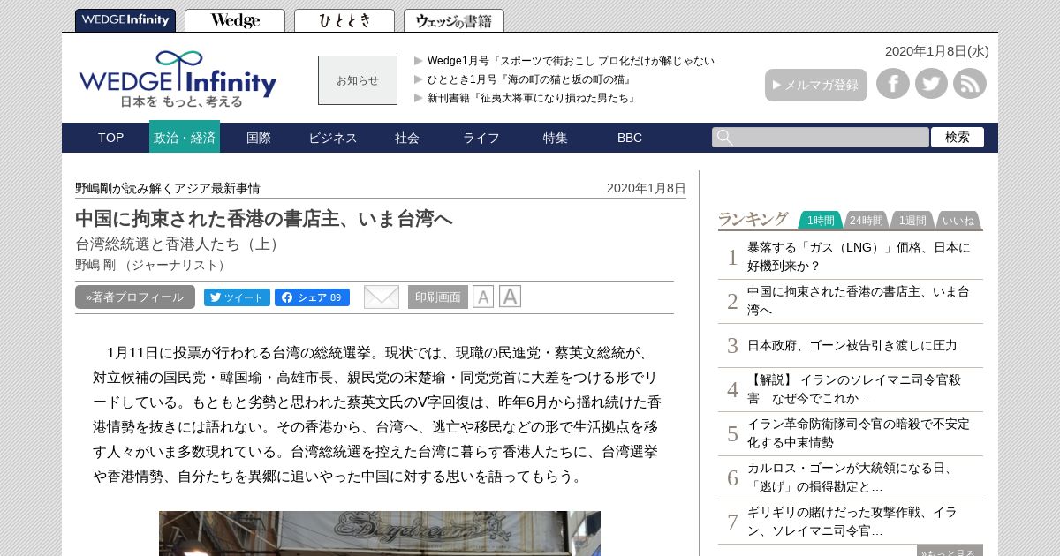Open 社会 in the navigation bar
The height and width of the screenshot is (556, 1060).
click(407, 138)
